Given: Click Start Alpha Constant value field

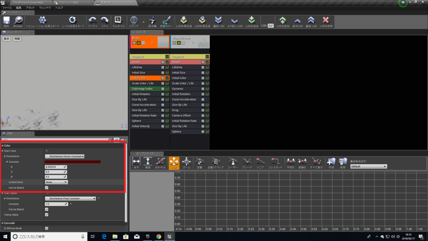Looking at the screenshot, I should tap(56, 204).
